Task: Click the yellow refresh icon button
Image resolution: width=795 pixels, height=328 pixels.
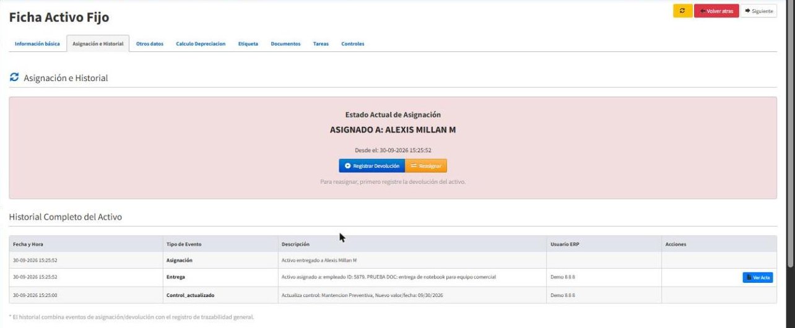Action: (x=682, y=11)
